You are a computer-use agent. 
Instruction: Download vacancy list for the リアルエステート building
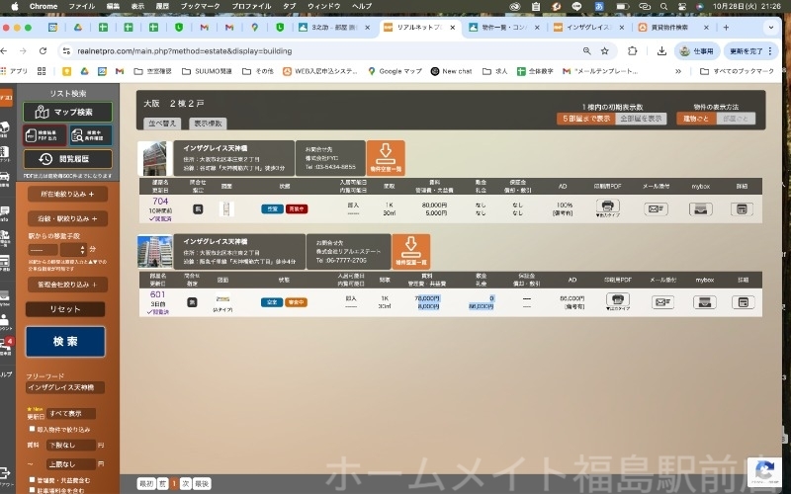coord(411,251)
